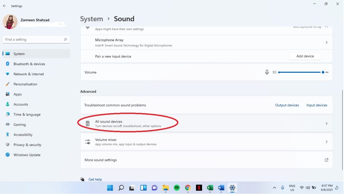Open the network Wi-Fi icon in system tray
Viewport: 344px width, 194px height.
pos(302,188)
